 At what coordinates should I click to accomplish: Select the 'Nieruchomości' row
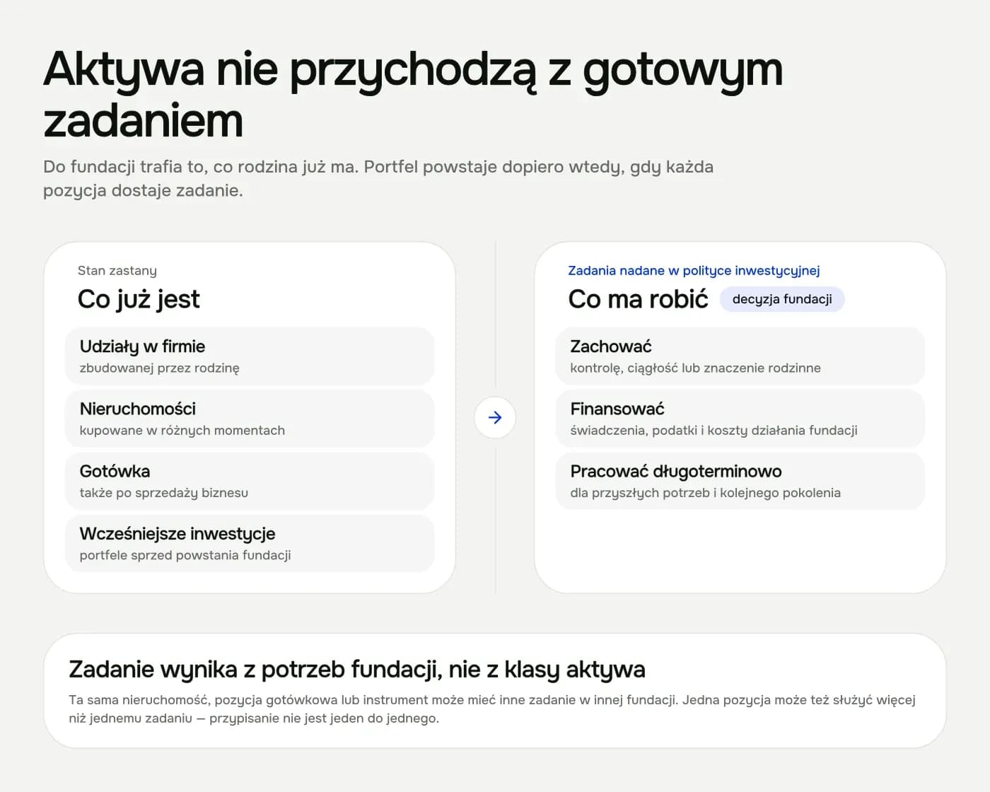coord(250,419)
